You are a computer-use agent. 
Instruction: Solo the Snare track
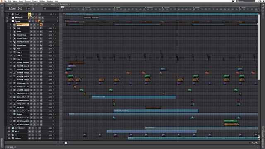tap(34, 31)
